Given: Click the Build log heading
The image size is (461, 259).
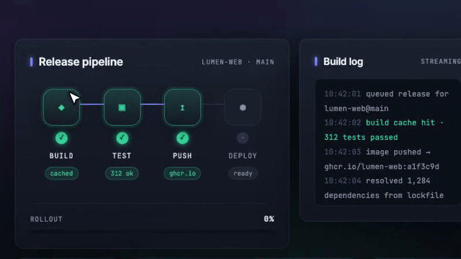Looking at the screenshot, I should 343,62.
